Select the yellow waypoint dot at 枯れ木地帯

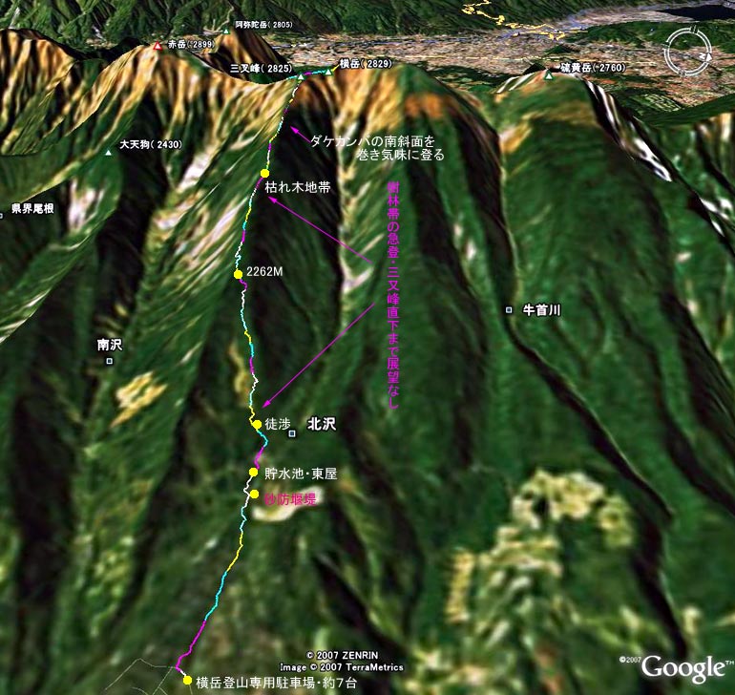(x=265, y=172)
